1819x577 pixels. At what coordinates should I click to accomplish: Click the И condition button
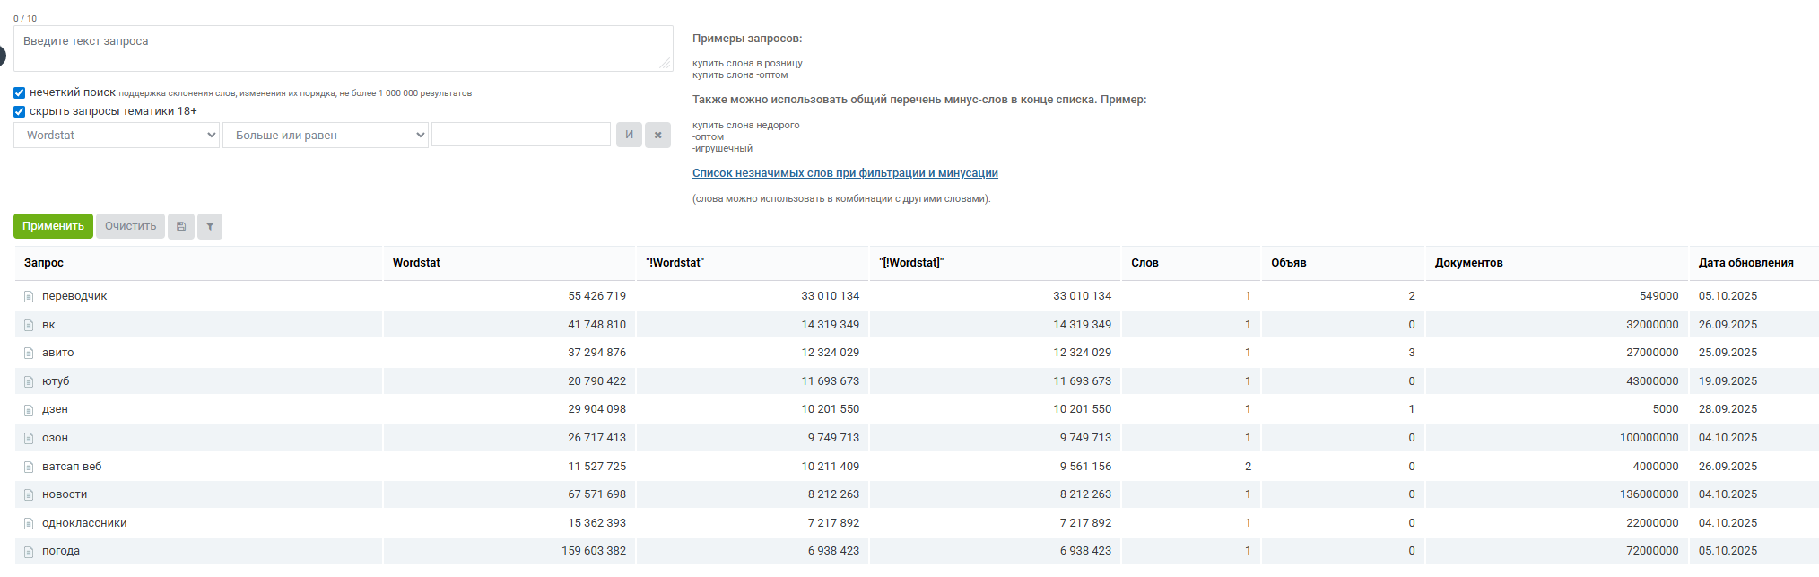pos(629,135)
